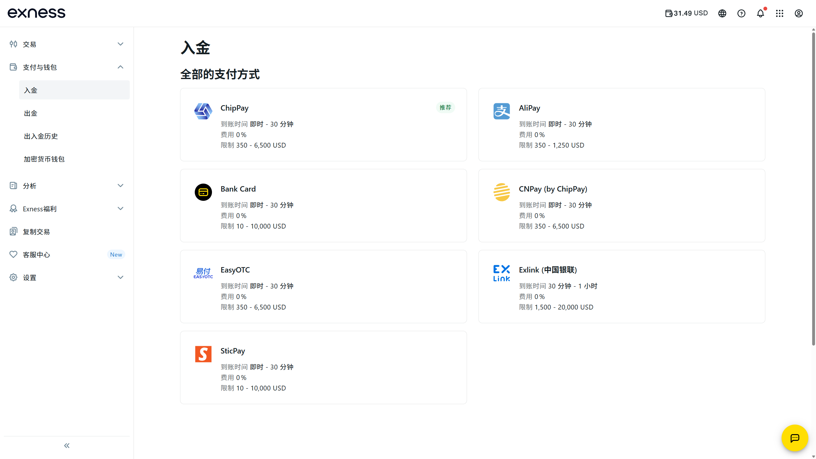Open the language globe icon
This screenshot has width=816, height=459.
click(x=722, y=13)
